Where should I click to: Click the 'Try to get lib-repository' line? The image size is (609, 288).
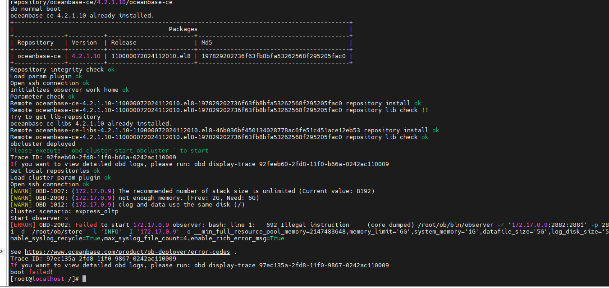pos(55,117)
